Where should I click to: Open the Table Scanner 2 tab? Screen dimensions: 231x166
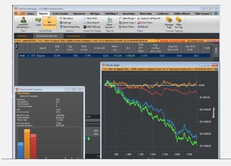tap(203, 14)
